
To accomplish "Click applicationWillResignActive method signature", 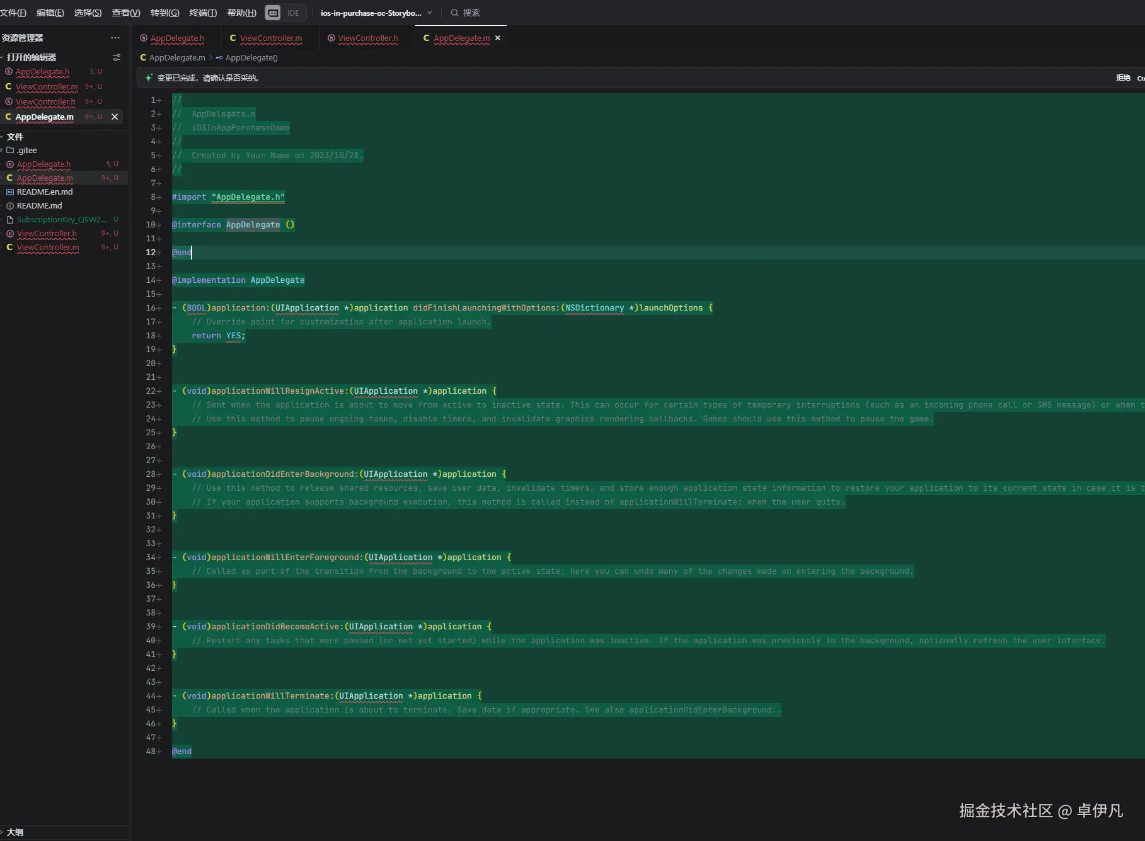I will pos(335,391).
